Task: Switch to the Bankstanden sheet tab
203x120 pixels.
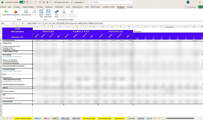Action: click(x=120, y=118)
